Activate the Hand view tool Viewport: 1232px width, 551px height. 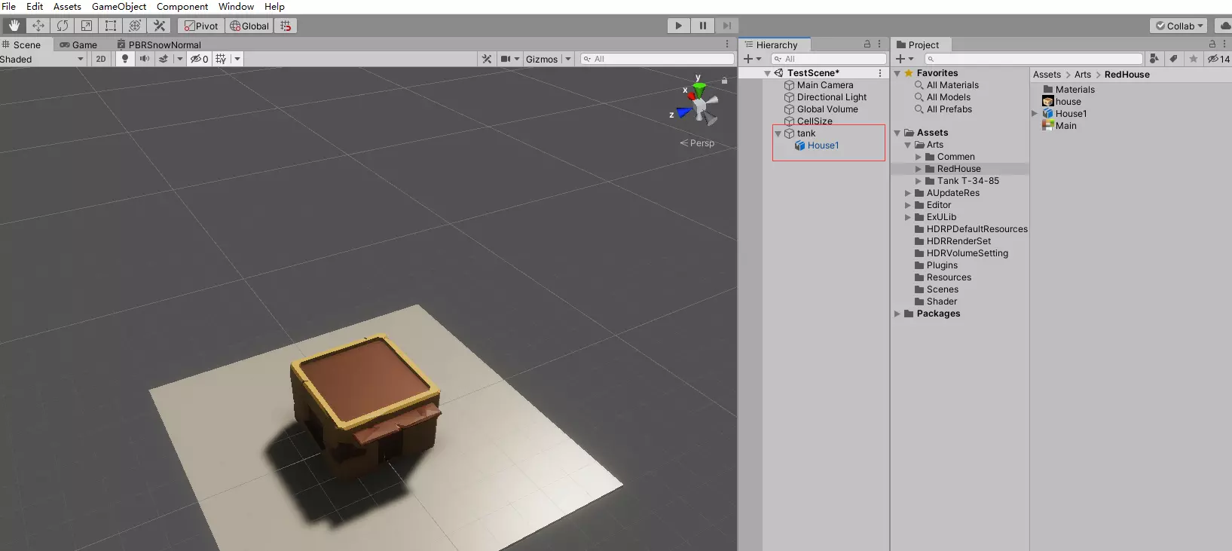[14, 26]
